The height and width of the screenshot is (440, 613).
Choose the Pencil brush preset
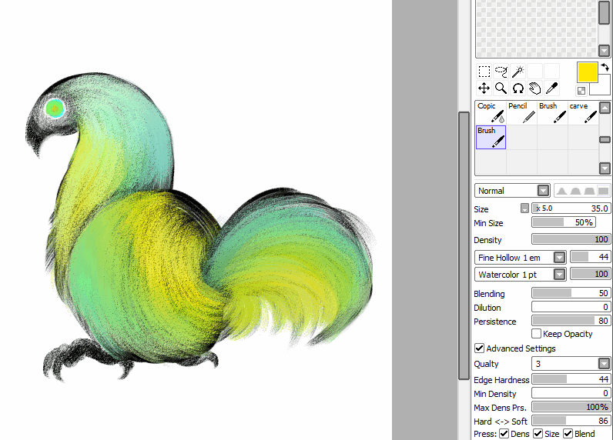[521, 112]
